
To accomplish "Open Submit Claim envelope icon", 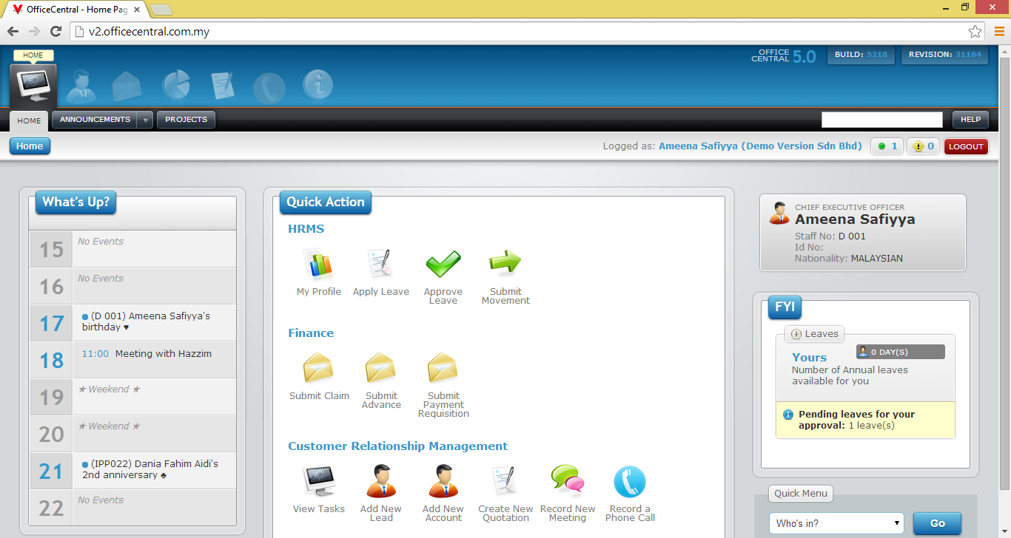I will pyautogui.click(x=319, y=369).
